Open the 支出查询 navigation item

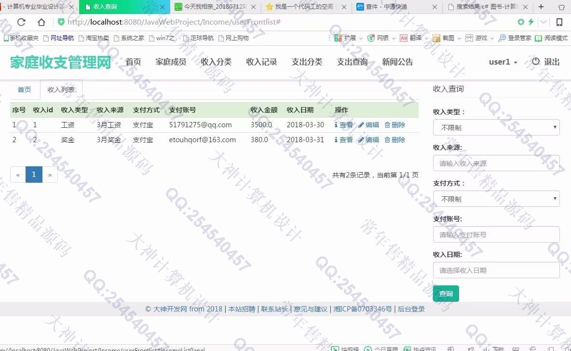352,62
